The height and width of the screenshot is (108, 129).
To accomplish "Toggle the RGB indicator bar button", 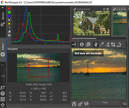I will (9, 35).
